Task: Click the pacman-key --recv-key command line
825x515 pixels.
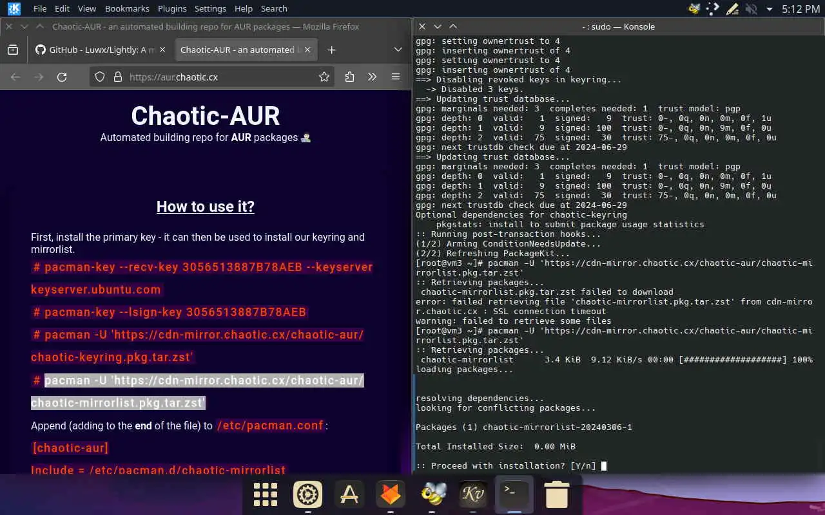Action: [202, 278]
